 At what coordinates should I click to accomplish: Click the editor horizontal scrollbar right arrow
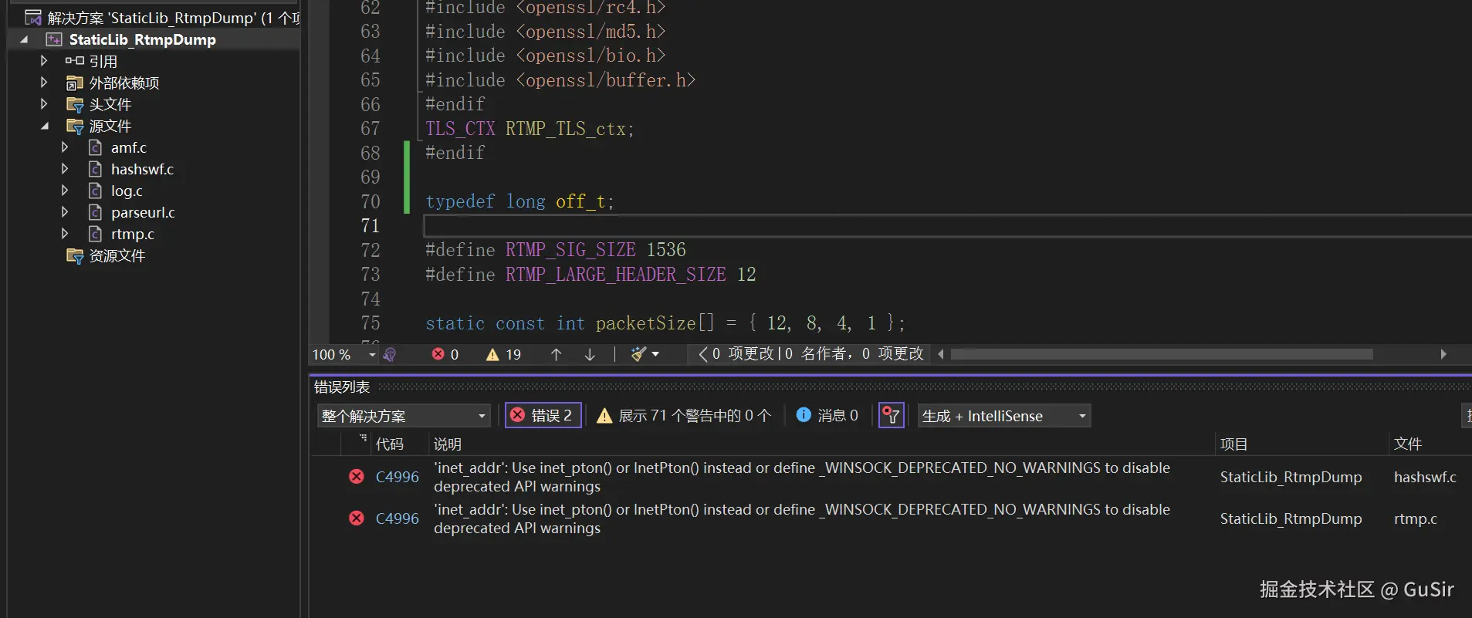1443,354
